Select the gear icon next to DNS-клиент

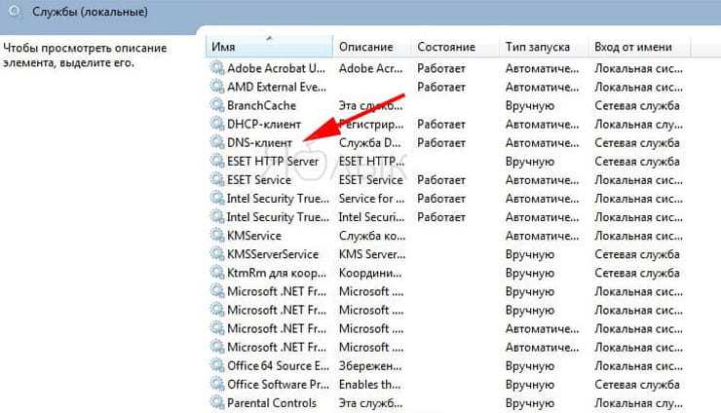pos(217,142)
